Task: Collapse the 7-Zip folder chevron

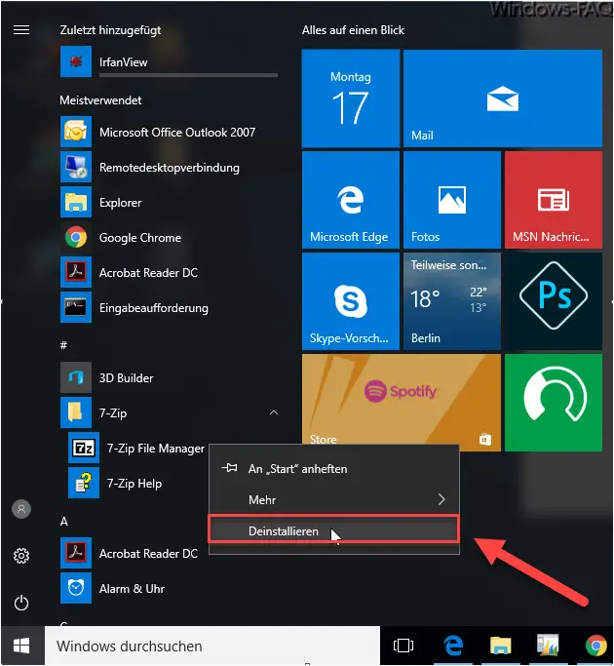Action: 274,412
